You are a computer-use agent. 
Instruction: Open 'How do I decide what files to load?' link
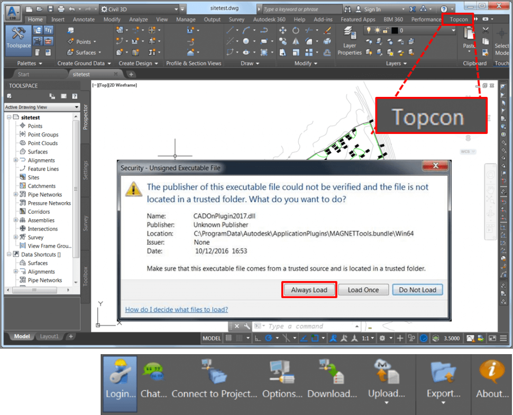pyautogui.click(x=176, y=310)
